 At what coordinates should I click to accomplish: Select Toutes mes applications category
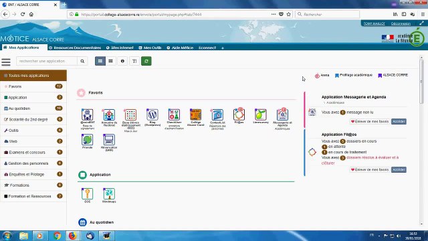[33, 76]
